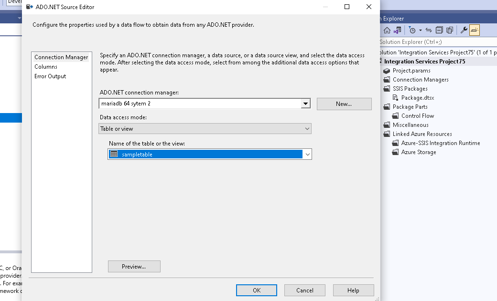Open the Data access mode dropdown
The image size is (497, 301).
pos(307,129)
